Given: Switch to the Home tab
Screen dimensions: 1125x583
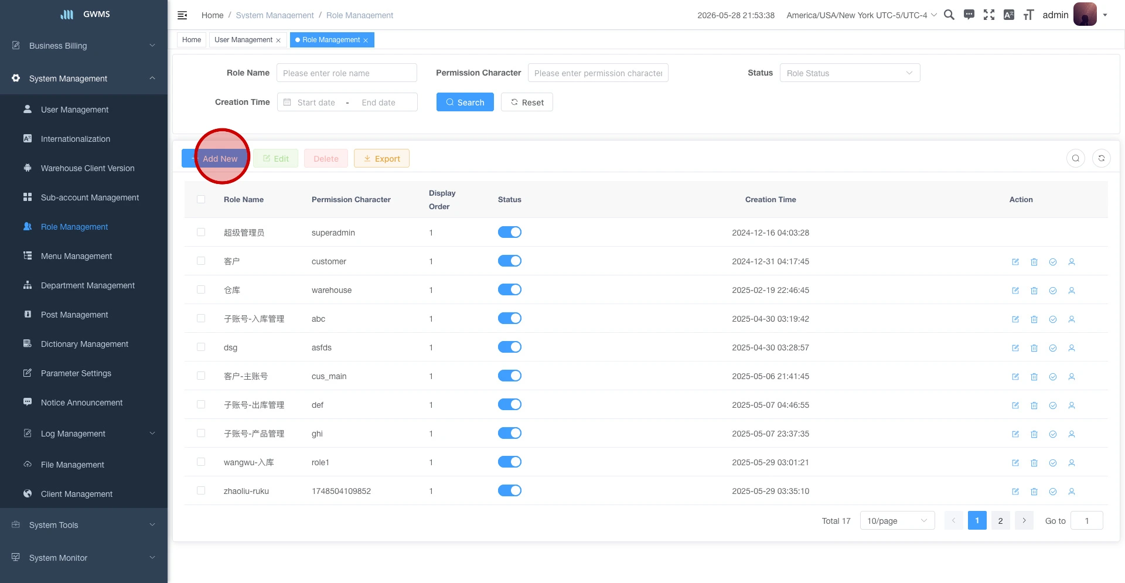Looking at the screenshot, I should coord(192,40).
